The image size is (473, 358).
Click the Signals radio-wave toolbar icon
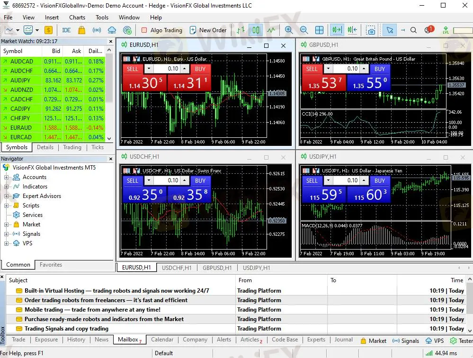click(97, 30)
